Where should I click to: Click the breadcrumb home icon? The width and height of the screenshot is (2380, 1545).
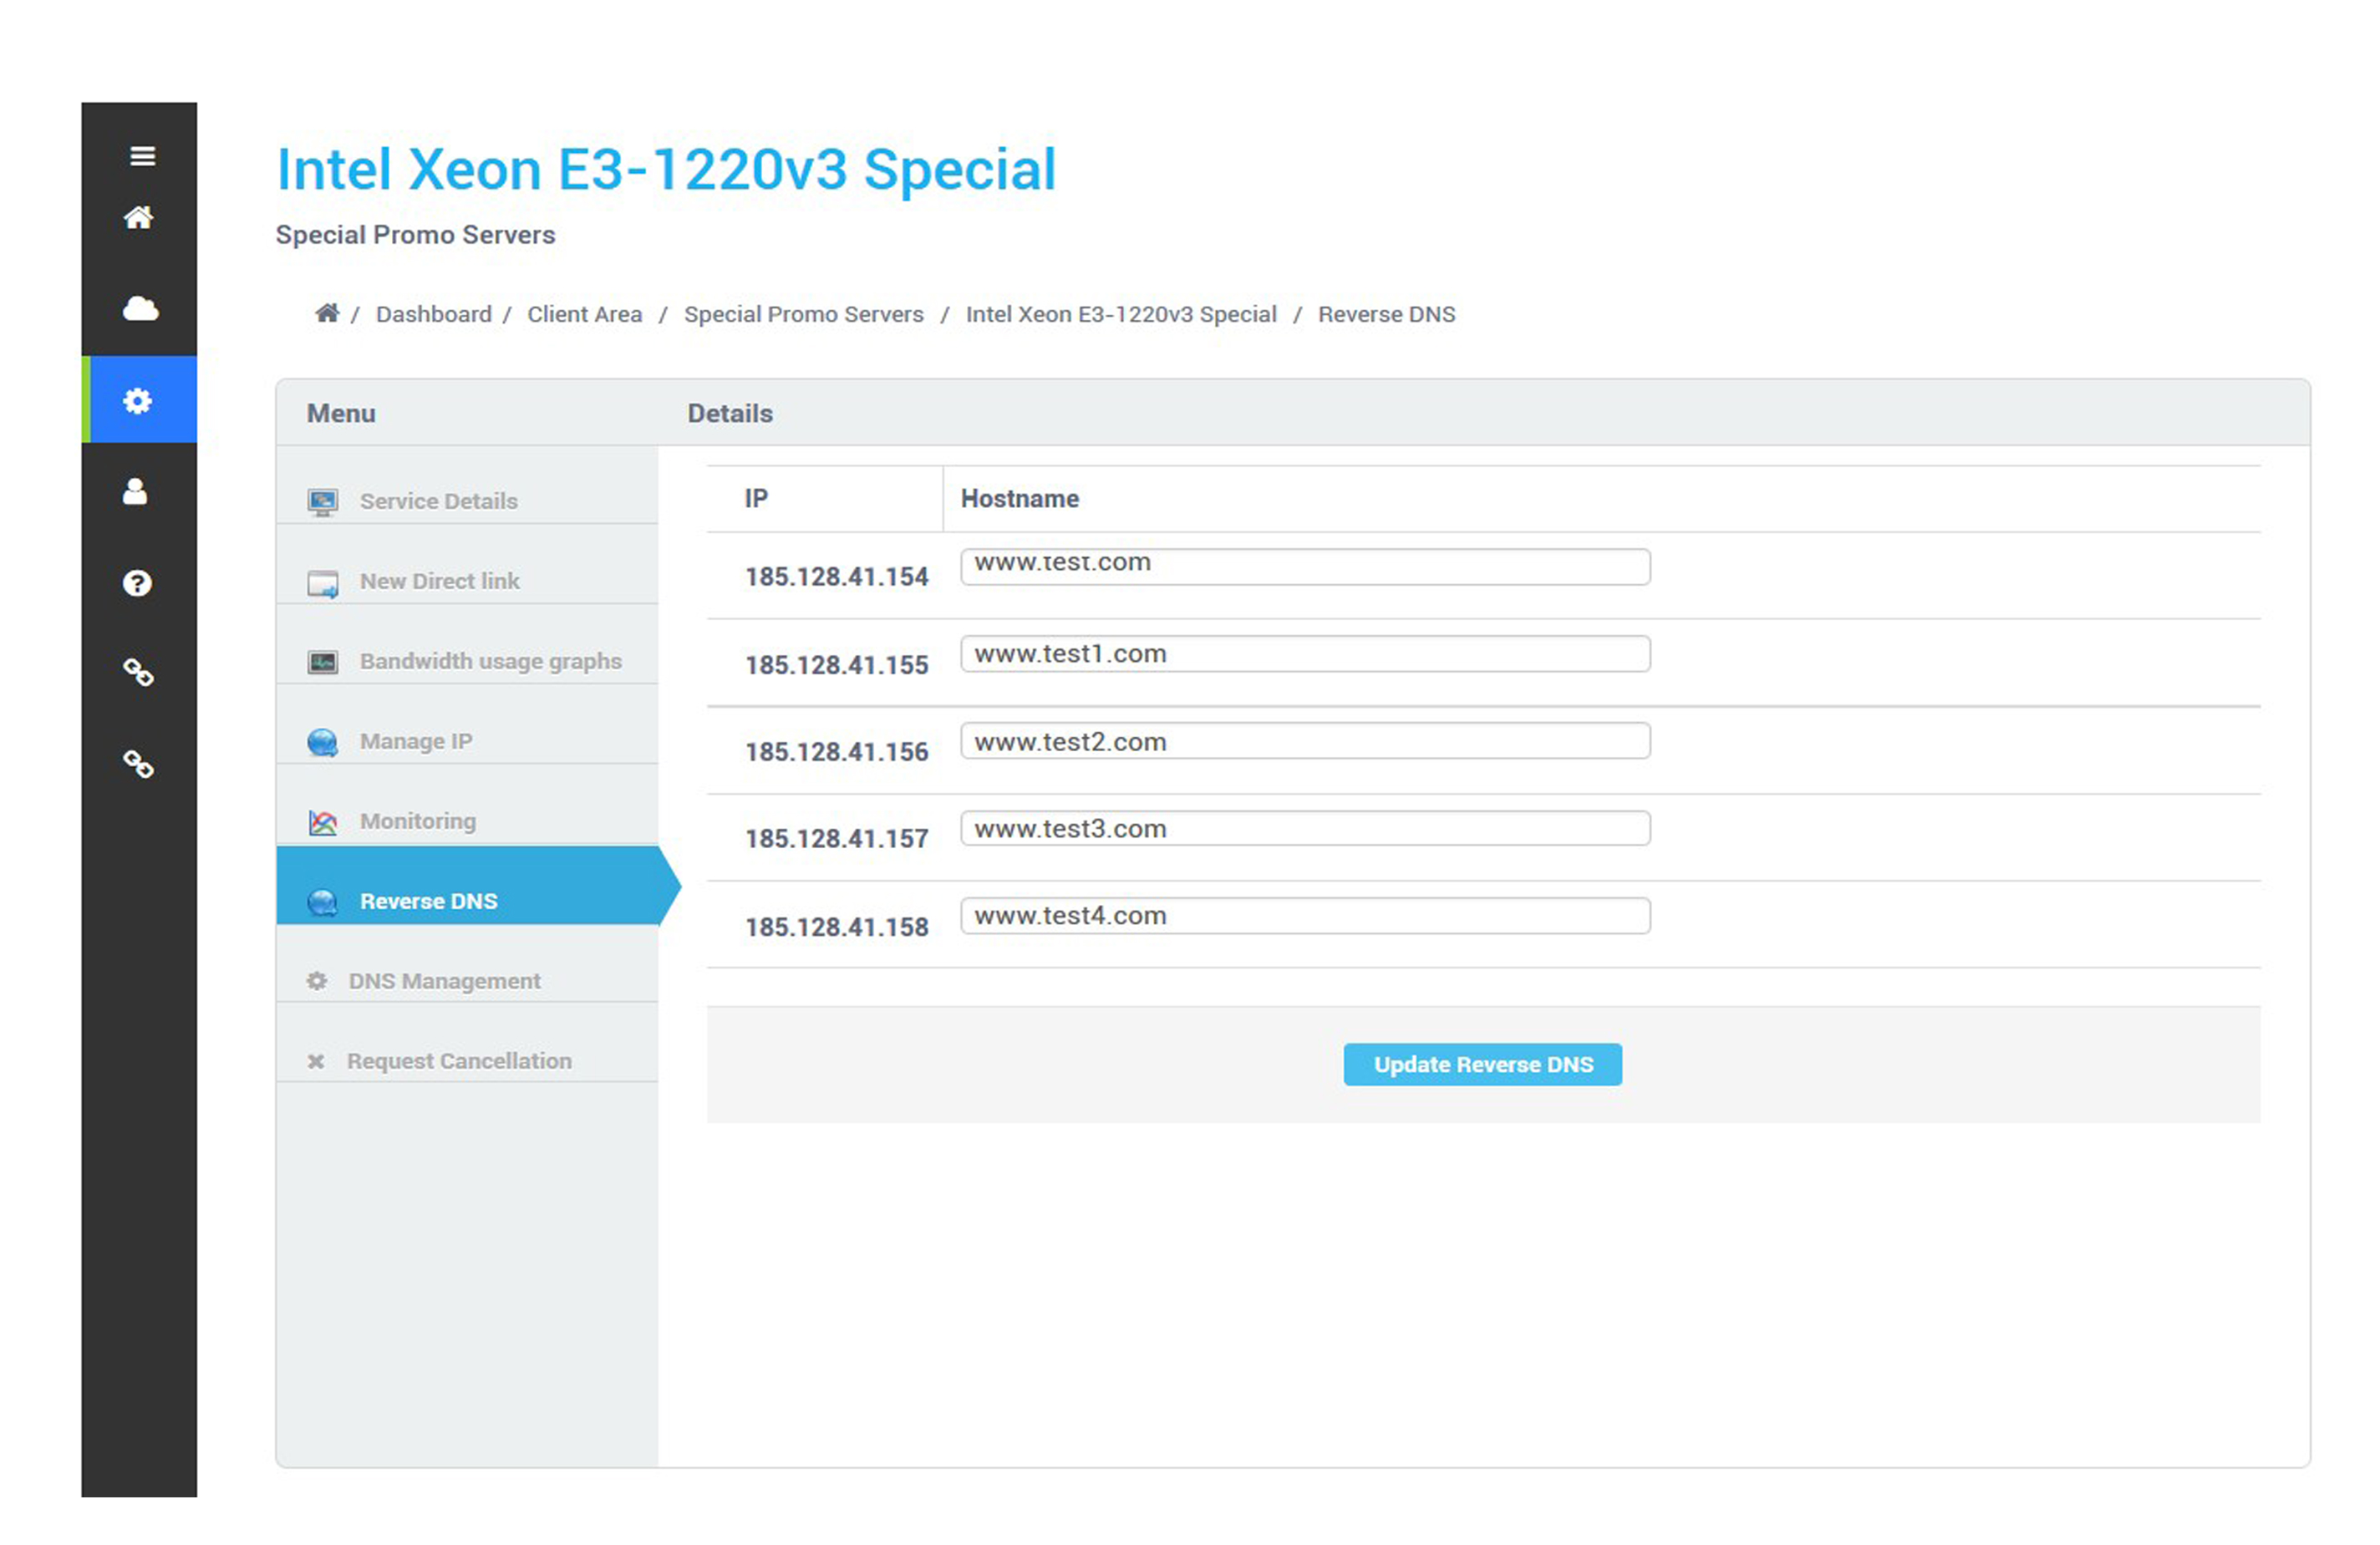point(327,313)
